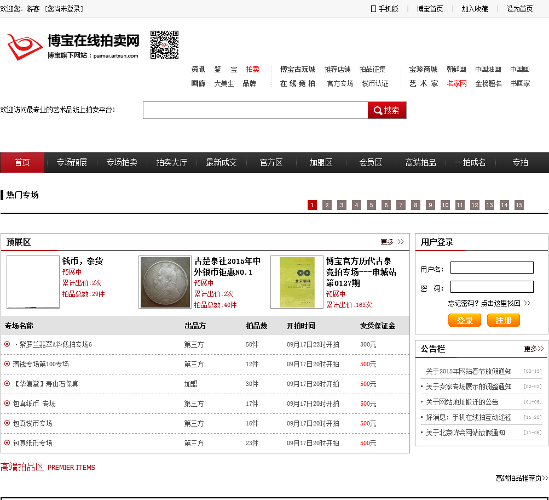Open 高端拍品推荐页 link
The width and height of the screenshot is (549, 500).
(x=521, y=478)
